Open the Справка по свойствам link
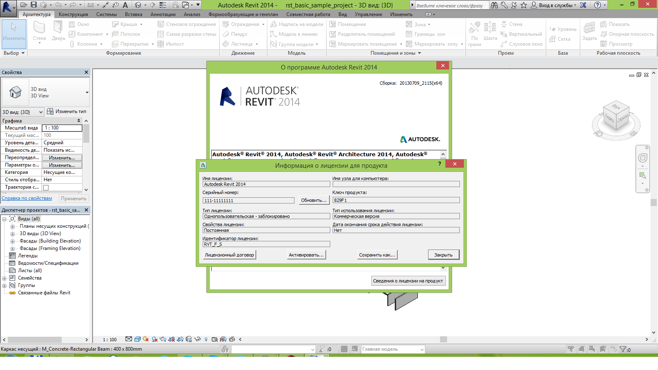This screenshot has height=370, width=658. 27,198
